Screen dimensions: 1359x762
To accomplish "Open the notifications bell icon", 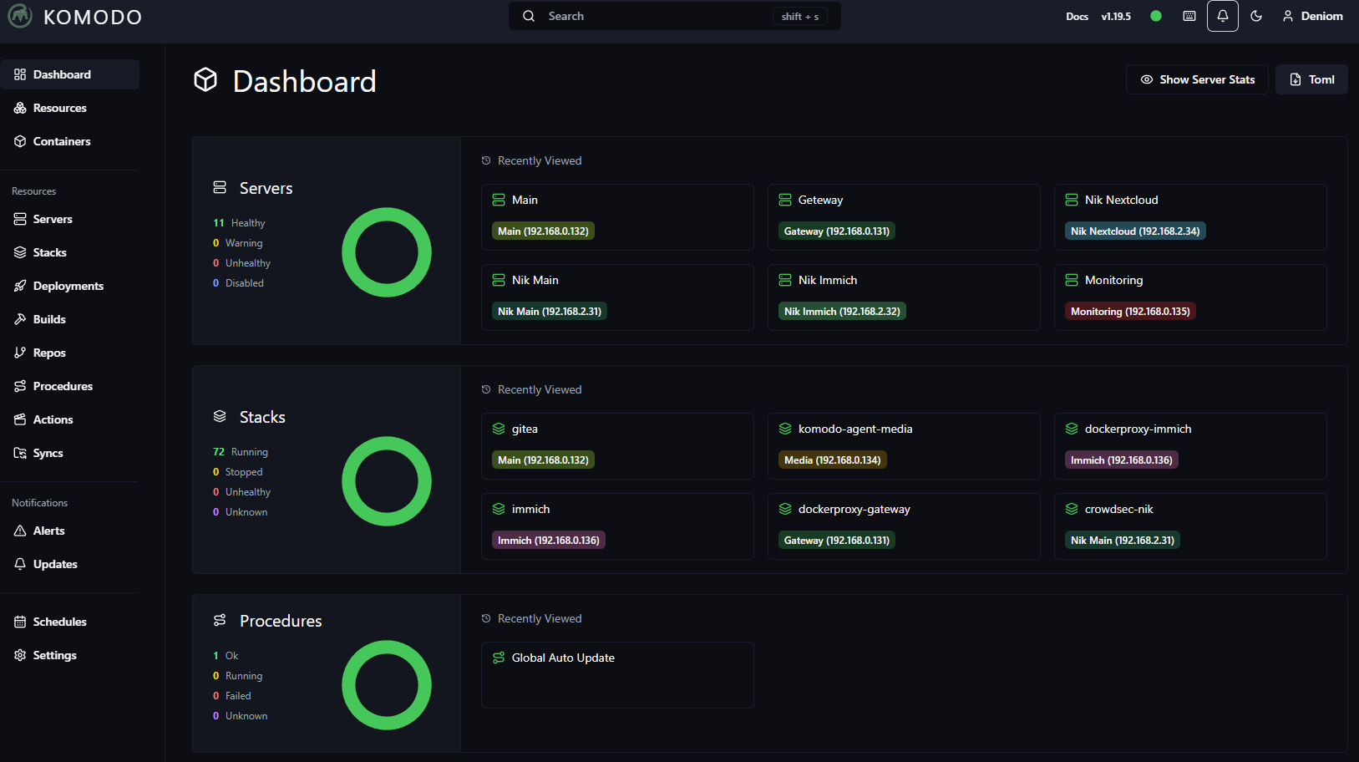I will 1222,16.
